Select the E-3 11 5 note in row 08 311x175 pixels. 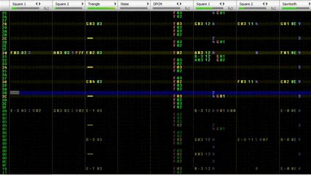point(248,140)
